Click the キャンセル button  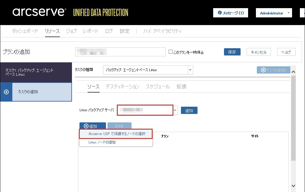(259, 52)
